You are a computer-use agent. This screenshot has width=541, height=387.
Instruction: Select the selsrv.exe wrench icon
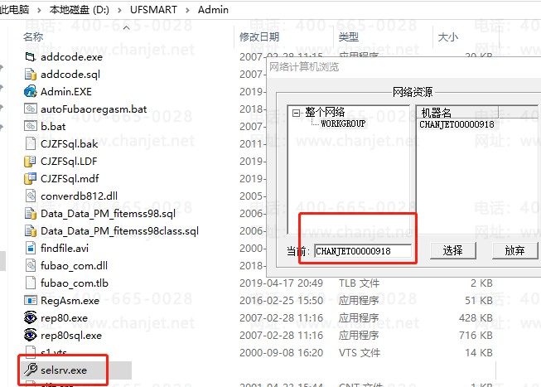coord(31,370)
